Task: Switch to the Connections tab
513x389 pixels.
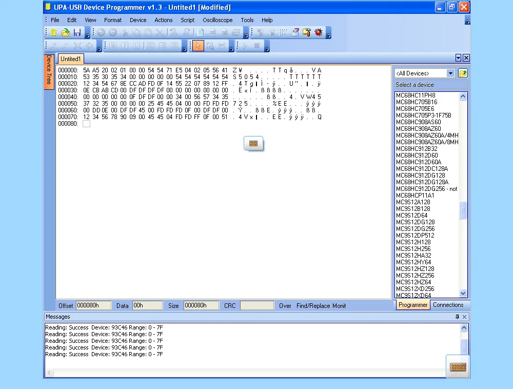Action: (448, 305)
